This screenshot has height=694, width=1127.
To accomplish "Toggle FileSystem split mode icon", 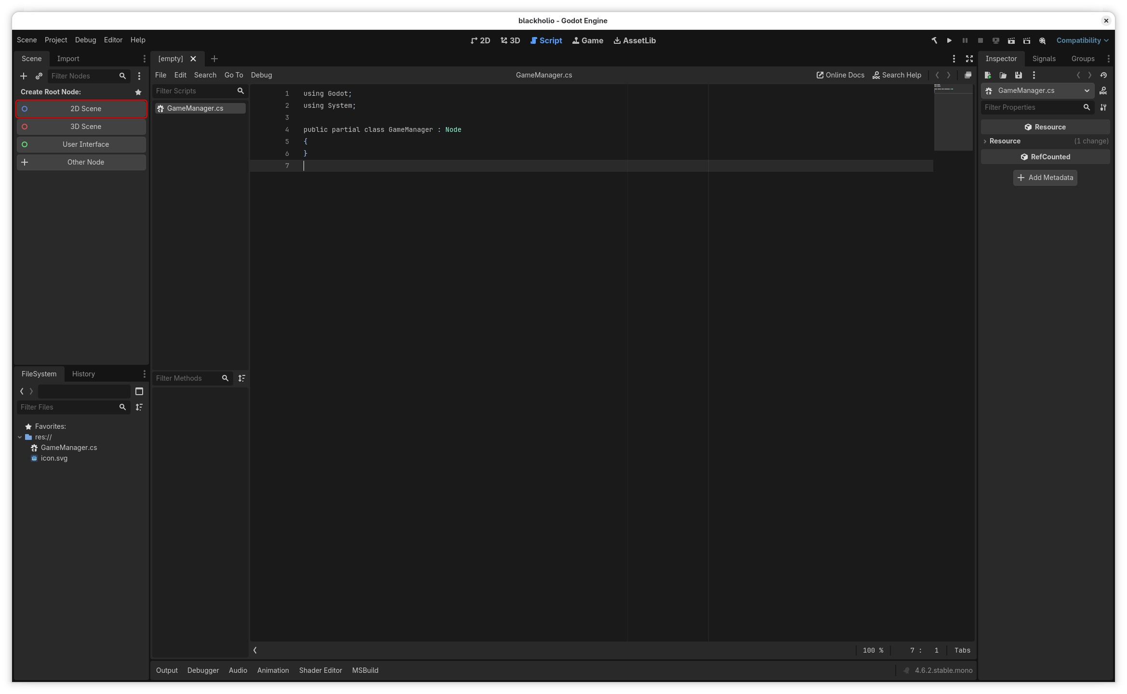I will (x=139, y=391).
